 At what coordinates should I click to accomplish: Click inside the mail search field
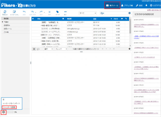click(116, 13)
